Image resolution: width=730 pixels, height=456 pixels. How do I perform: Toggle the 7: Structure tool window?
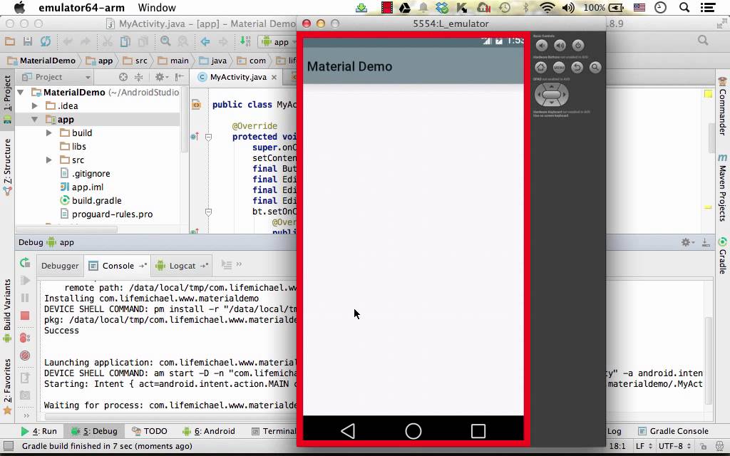coord(7,167)
